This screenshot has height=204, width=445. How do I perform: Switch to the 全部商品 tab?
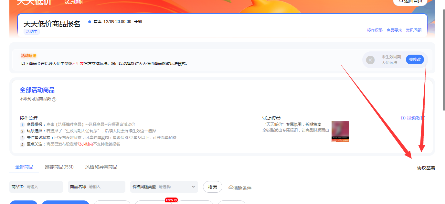click(x=24, y=167)
